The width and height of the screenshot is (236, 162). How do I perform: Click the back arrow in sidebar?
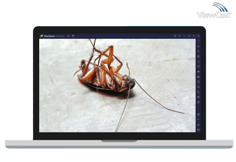tap(198, 120)
